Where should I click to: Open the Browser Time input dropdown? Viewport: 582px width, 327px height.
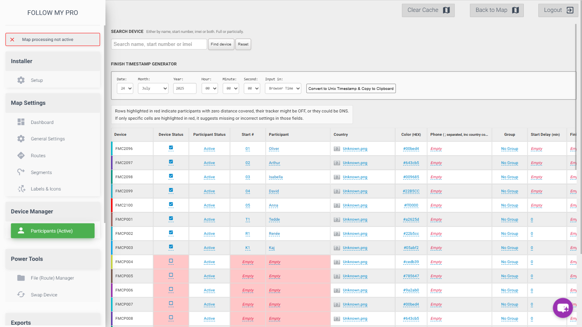pos(283,88)
